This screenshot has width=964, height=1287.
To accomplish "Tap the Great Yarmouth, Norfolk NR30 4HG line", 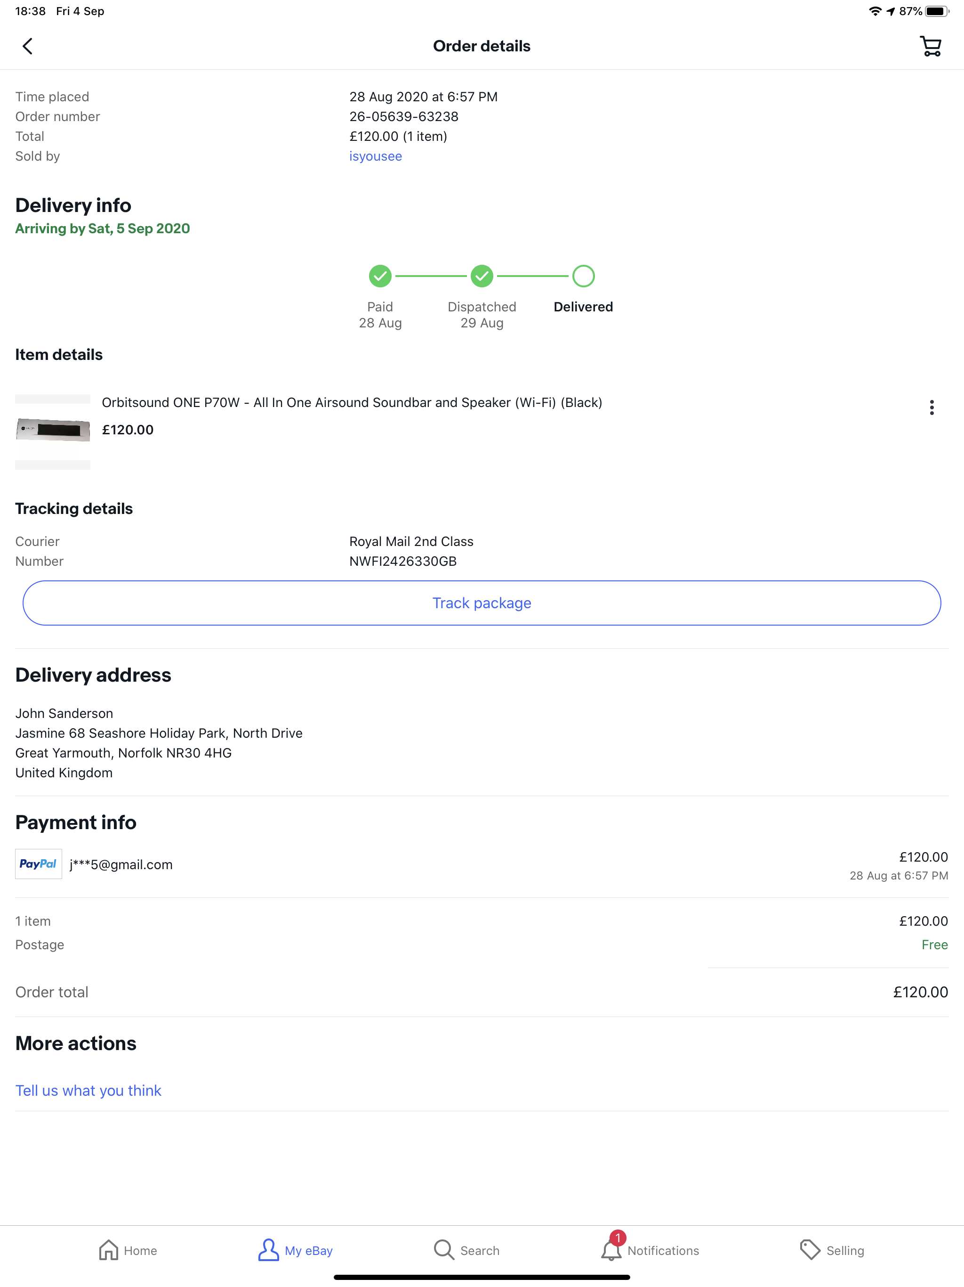I will [123, 753].
